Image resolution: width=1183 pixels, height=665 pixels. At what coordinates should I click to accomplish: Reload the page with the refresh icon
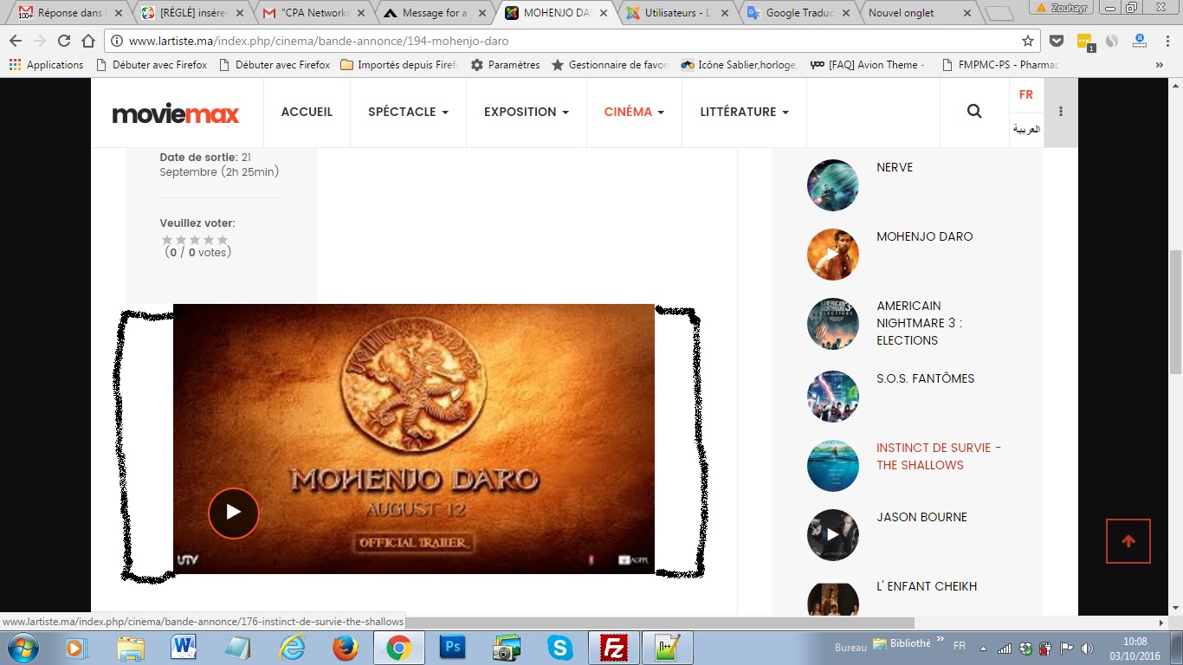pyautogui.click(x=63, y=41)
